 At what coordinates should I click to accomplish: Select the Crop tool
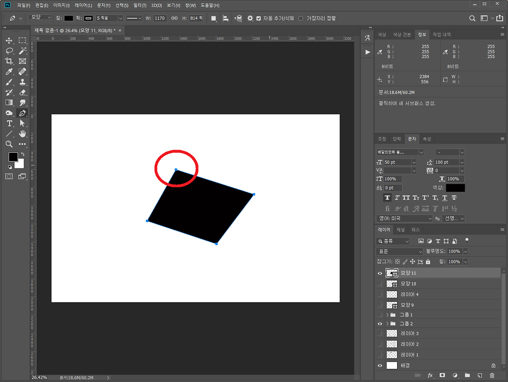click(9, 61)
